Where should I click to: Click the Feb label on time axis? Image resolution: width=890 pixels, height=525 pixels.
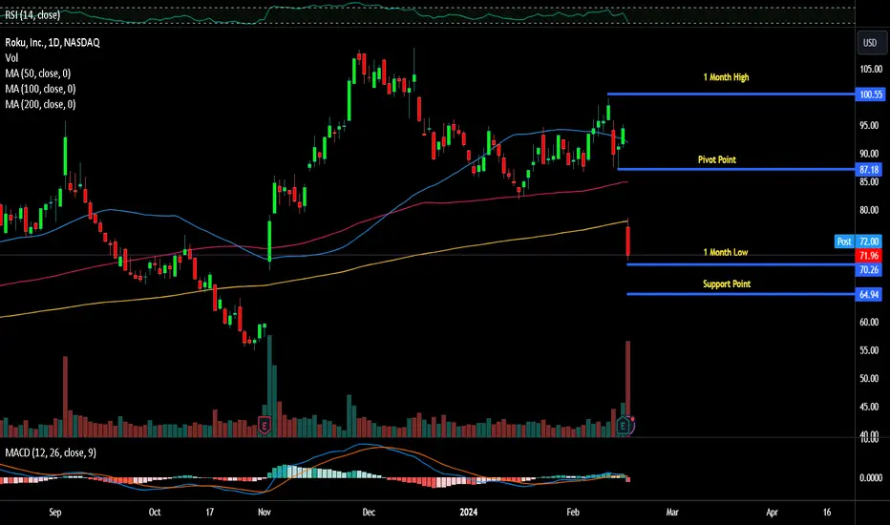click(573, 512)
